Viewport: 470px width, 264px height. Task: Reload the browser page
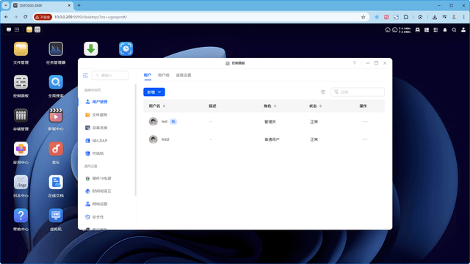(x=26, y=17)
